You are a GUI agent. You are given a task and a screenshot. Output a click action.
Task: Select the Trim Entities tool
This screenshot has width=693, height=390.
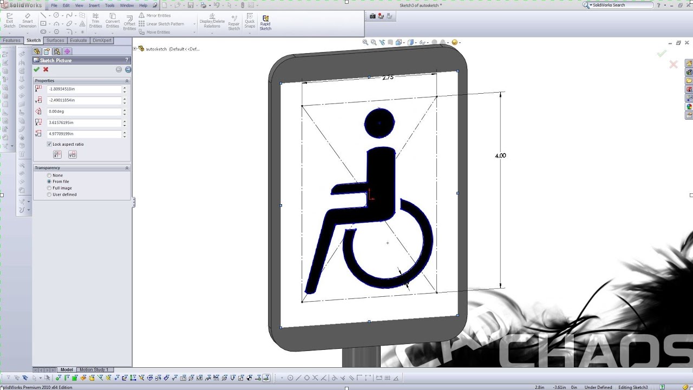click(x=95, y=20)
